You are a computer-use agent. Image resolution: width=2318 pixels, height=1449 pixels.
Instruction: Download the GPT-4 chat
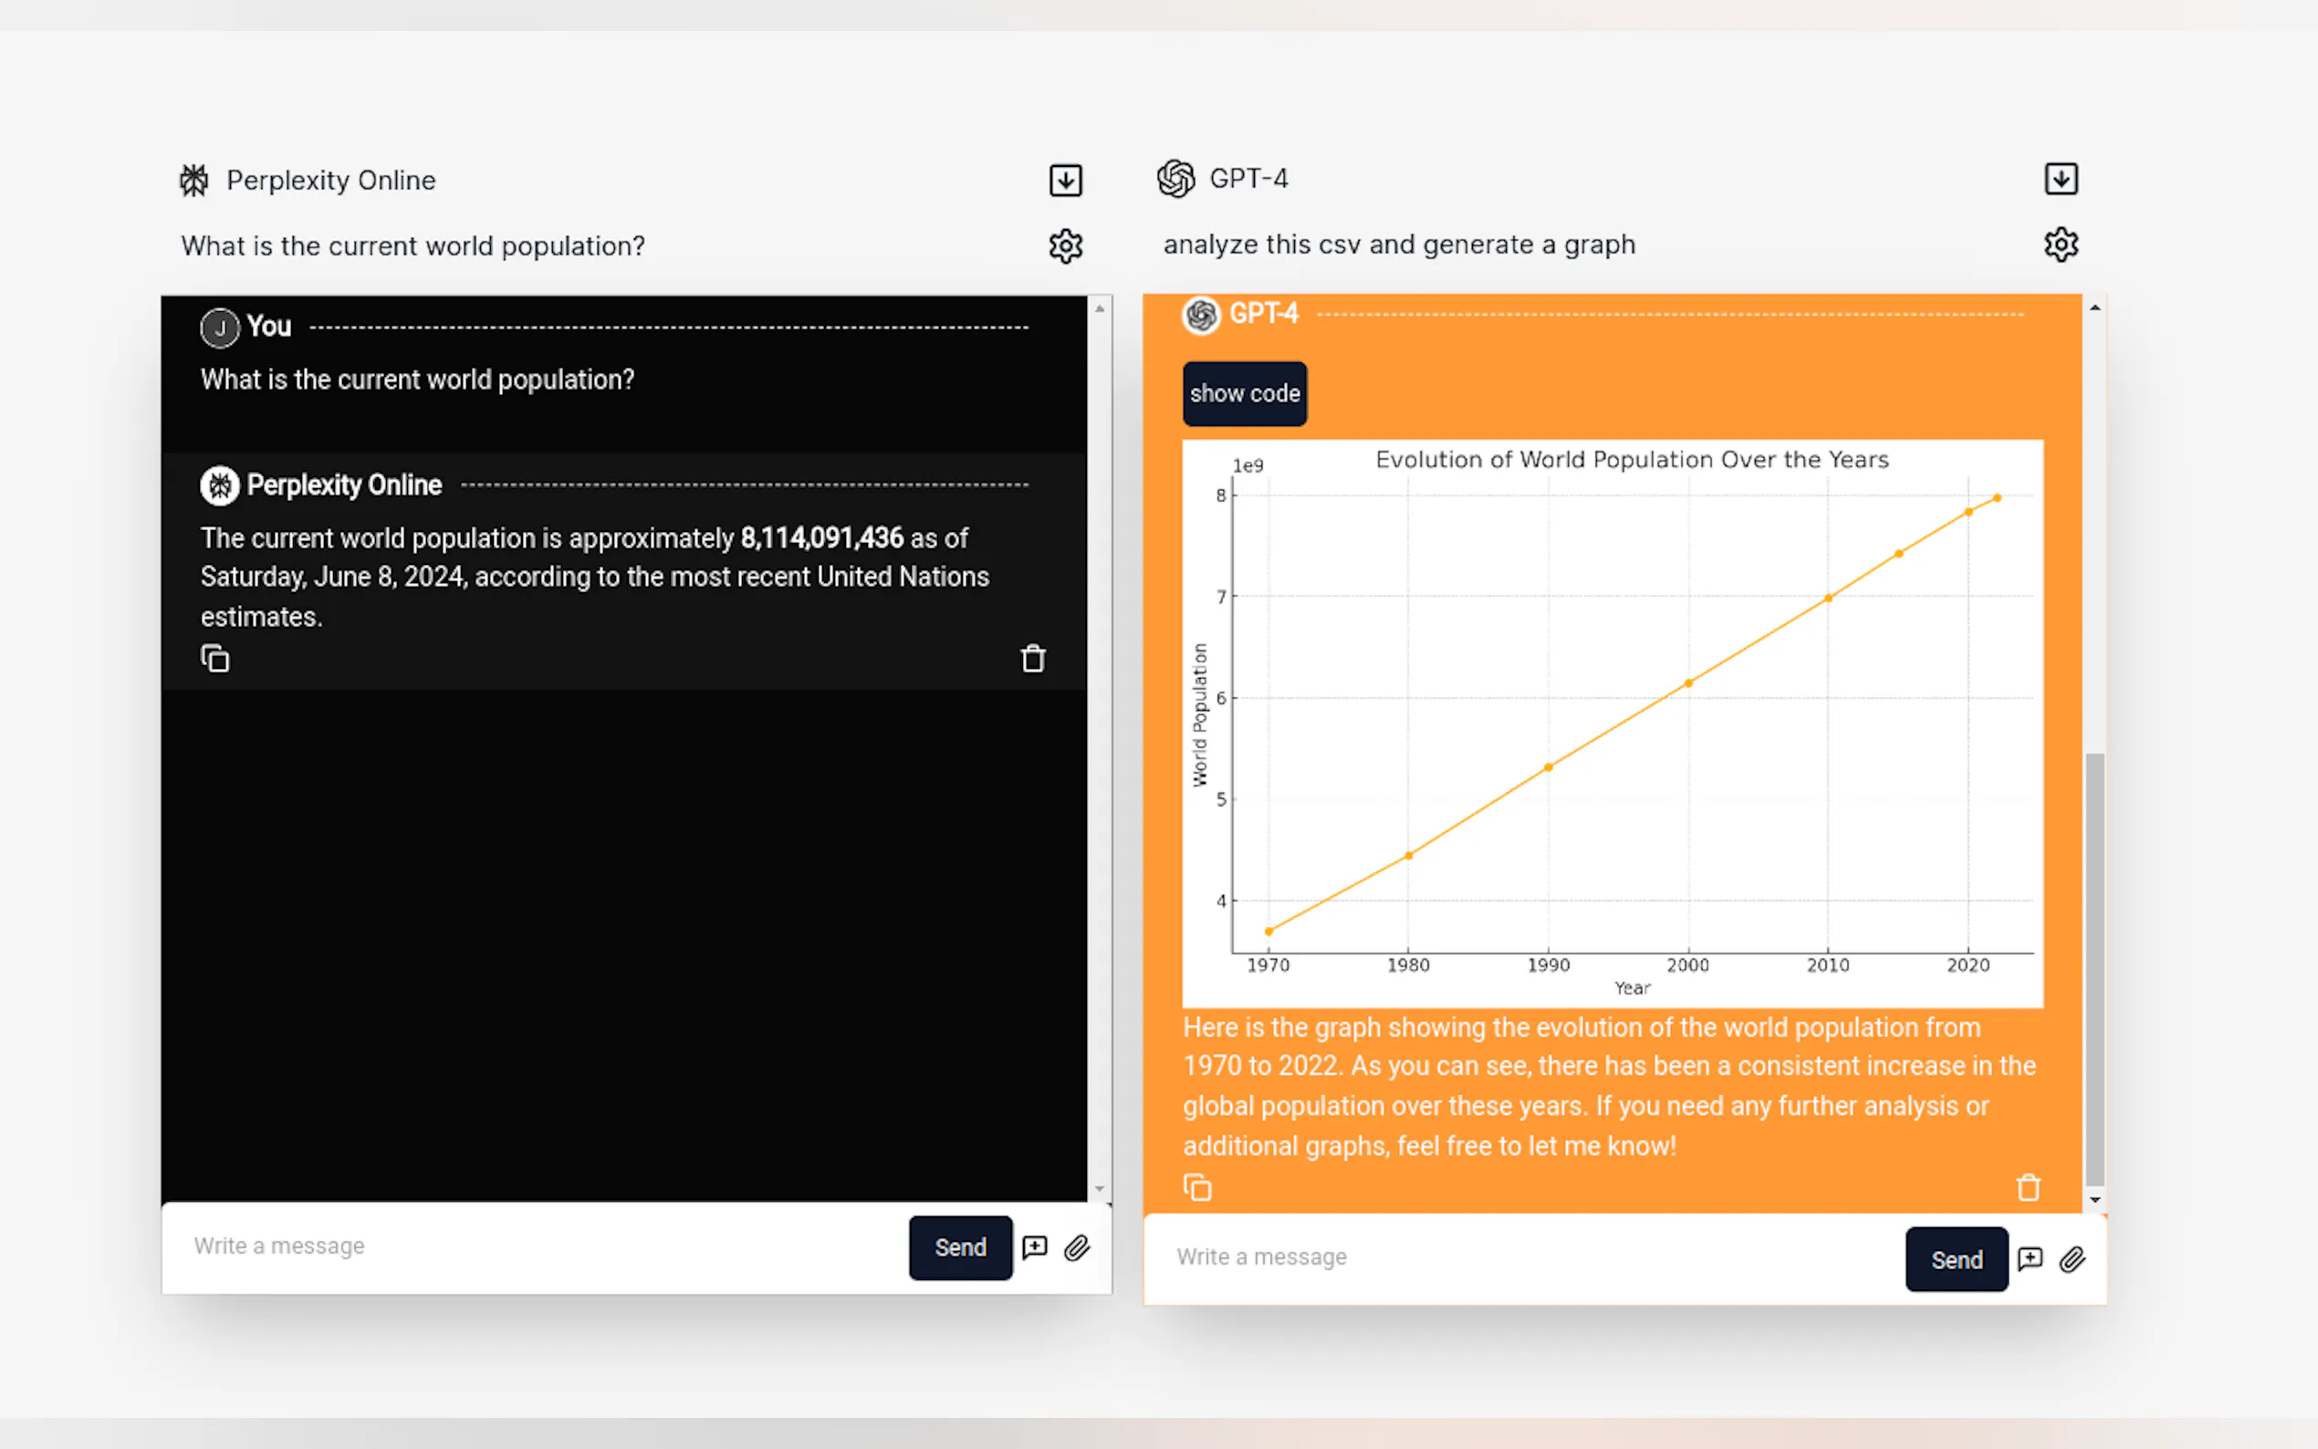(2061, 179)
